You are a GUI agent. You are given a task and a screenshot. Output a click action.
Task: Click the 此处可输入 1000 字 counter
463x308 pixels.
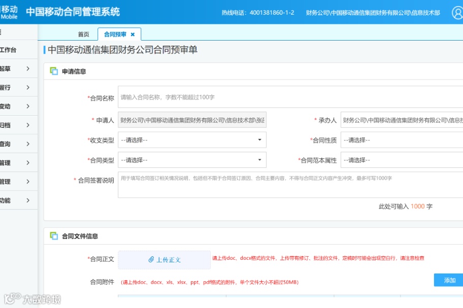click(406, 206)
